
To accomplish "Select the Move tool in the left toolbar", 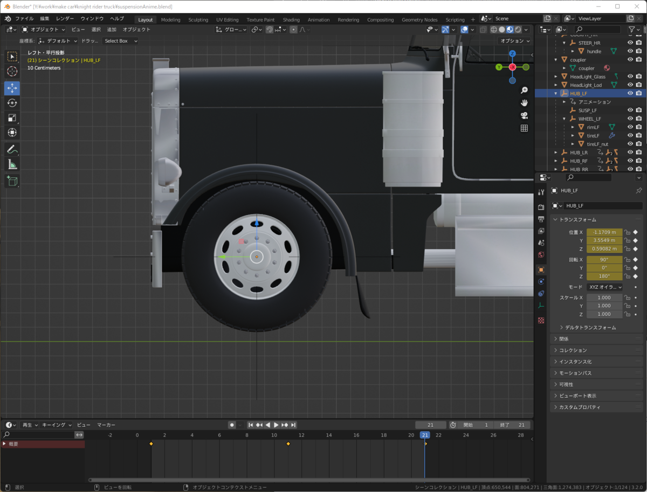I will 12,88.
